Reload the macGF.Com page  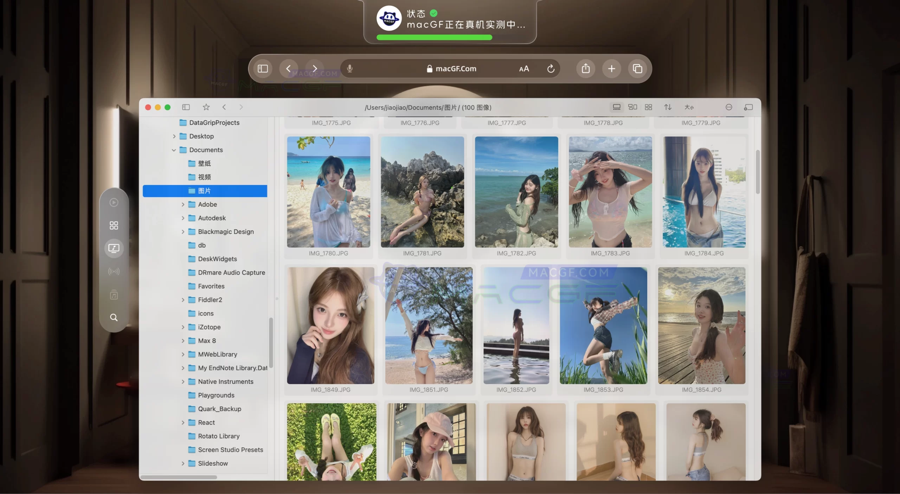pyautogui.click(x=551, y=68)
